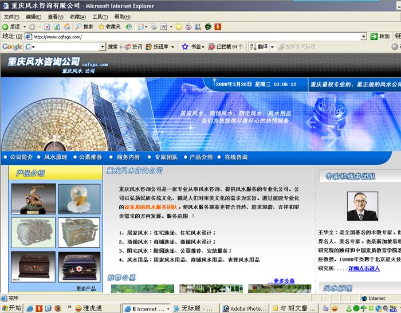Expand the address bar URL dropdown
This screenshot has height=313, width=401.
(x=363, y=37)
